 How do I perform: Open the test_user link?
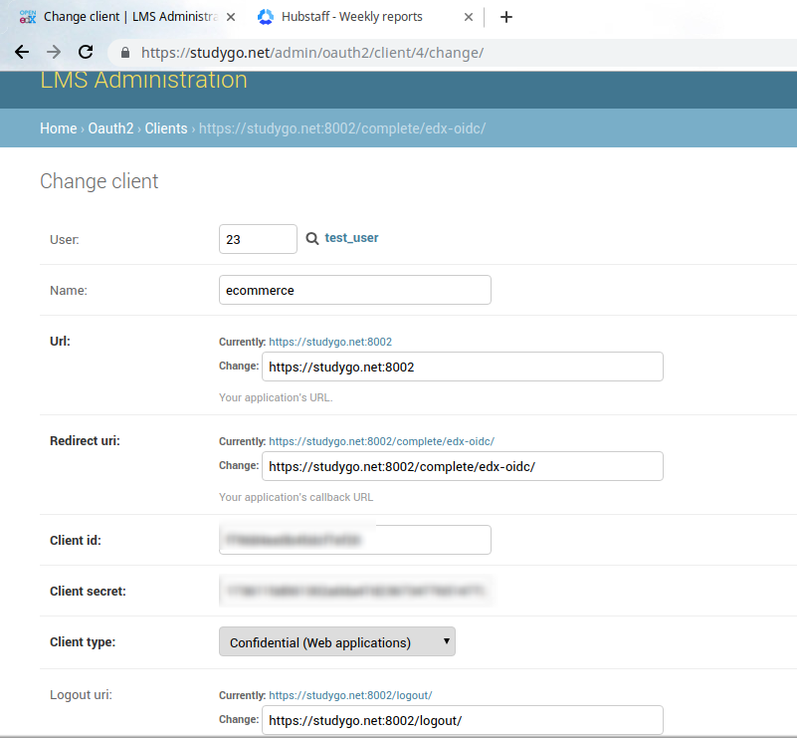pos(351,238)
